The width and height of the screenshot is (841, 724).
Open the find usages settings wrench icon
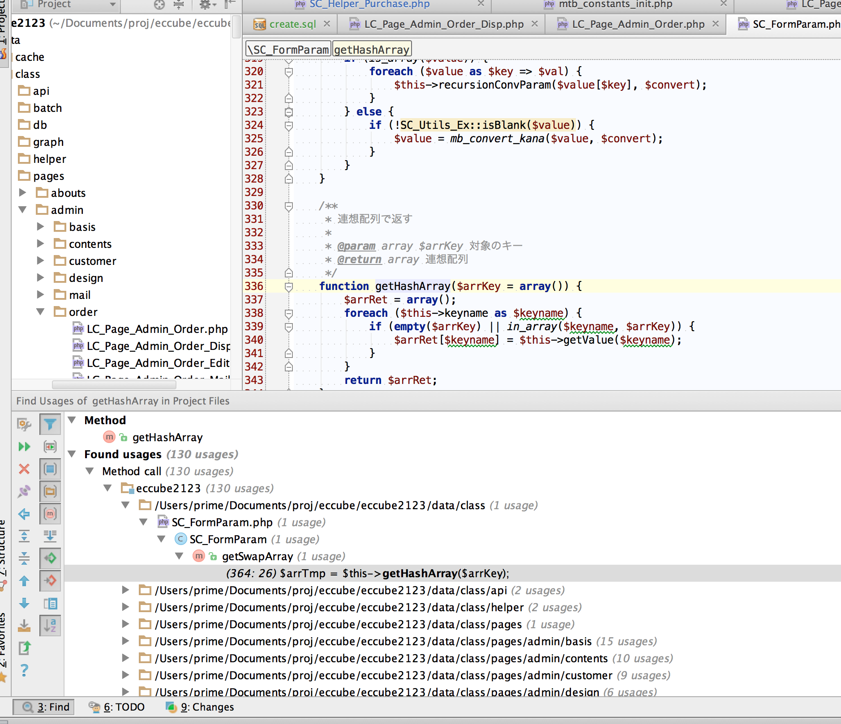coord(24,424)
